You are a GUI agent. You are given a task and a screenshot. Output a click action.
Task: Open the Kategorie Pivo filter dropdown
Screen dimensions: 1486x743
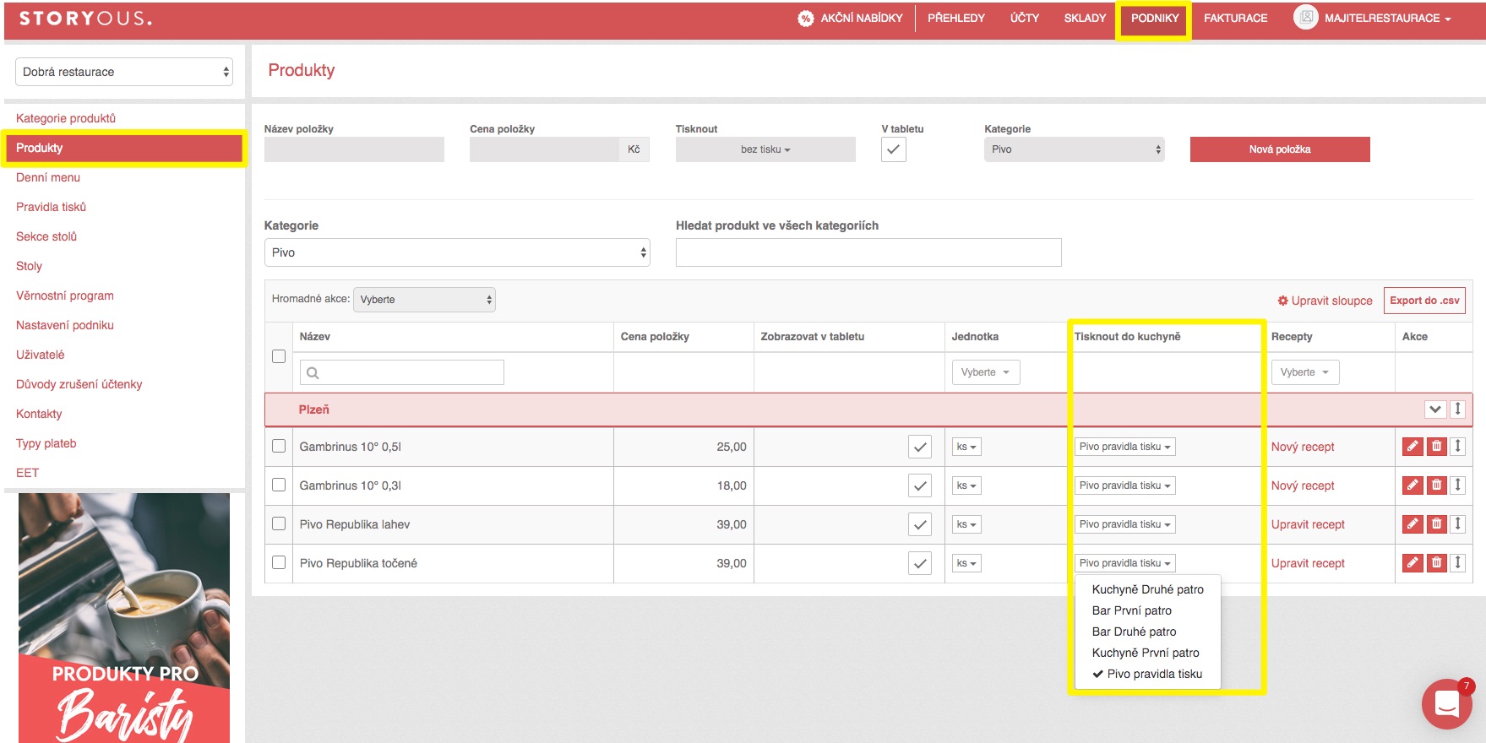[457, 252]
